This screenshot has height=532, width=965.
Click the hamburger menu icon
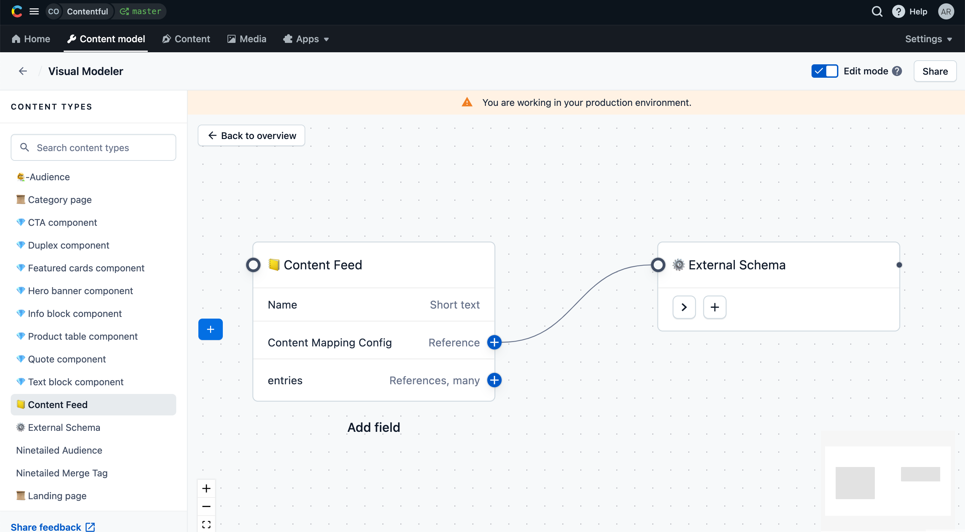coord(34,12)
